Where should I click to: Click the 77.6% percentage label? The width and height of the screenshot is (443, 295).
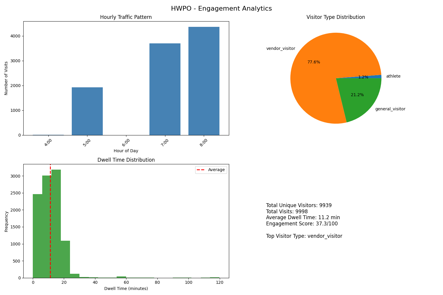click(314, 62)
